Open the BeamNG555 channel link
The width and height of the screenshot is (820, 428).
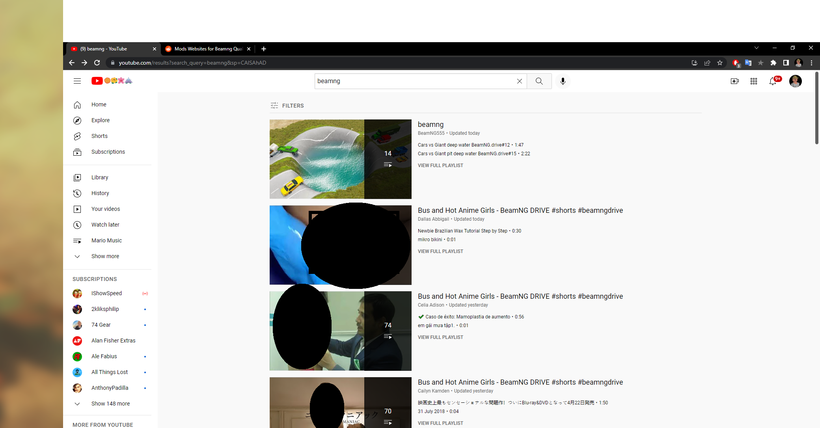(431, 133)
